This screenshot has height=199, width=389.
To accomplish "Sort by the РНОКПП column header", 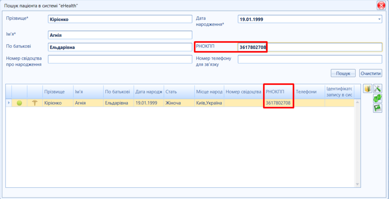I will click(279, 92).
